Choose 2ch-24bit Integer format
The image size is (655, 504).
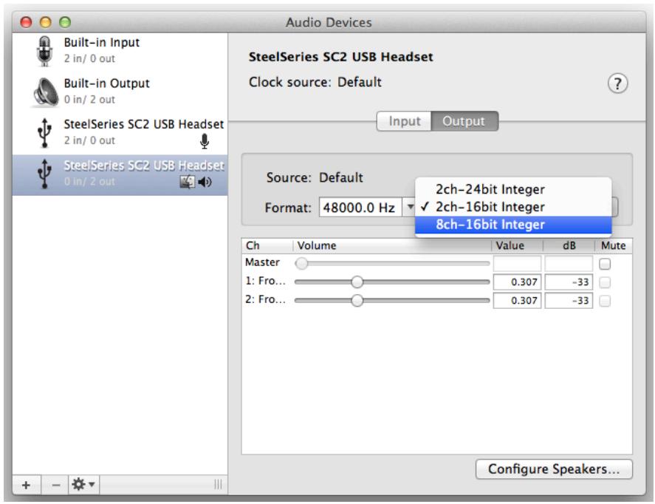pyautogui.click(x=513, y=189)
